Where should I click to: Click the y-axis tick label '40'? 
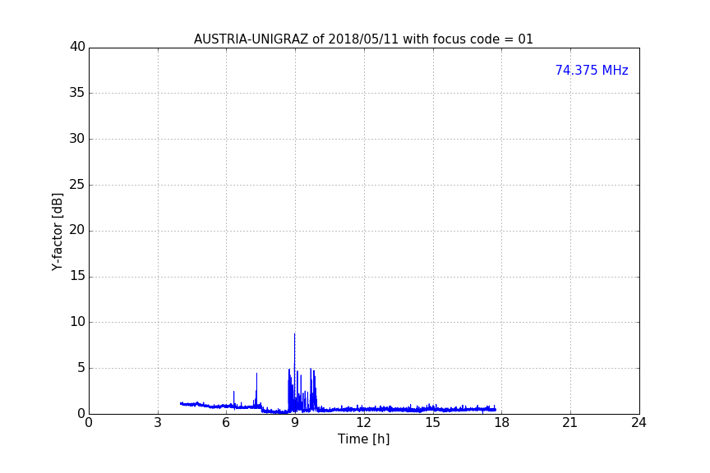click(x=77, y=47)
